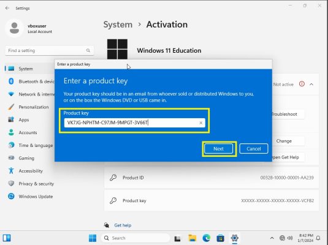Click the Time & language icon
328x245 pixels.
tap(11, 145)
